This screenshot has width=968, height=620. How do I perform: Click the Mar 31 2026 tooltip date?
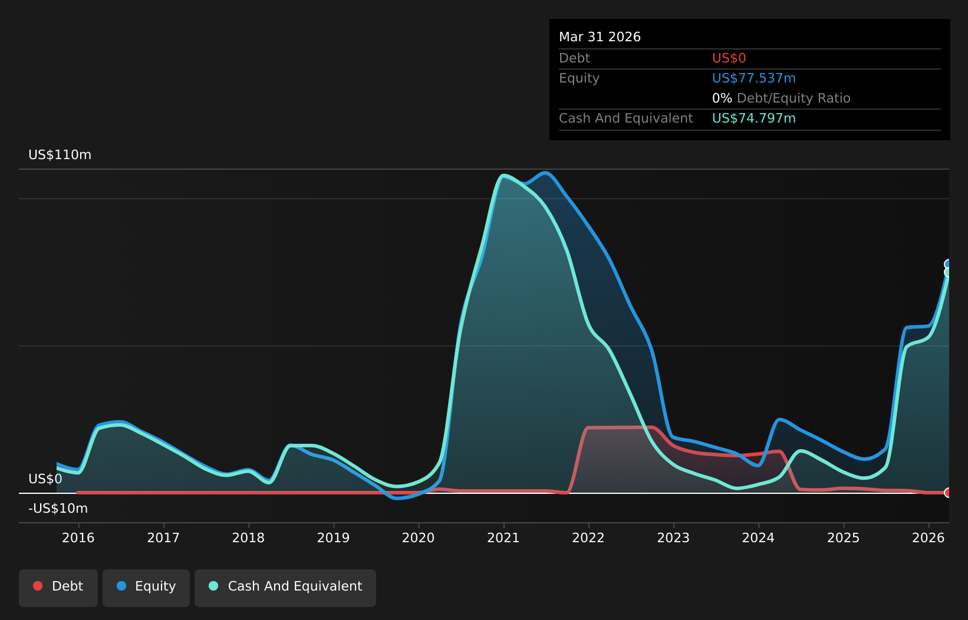click(x=600, y=37)
